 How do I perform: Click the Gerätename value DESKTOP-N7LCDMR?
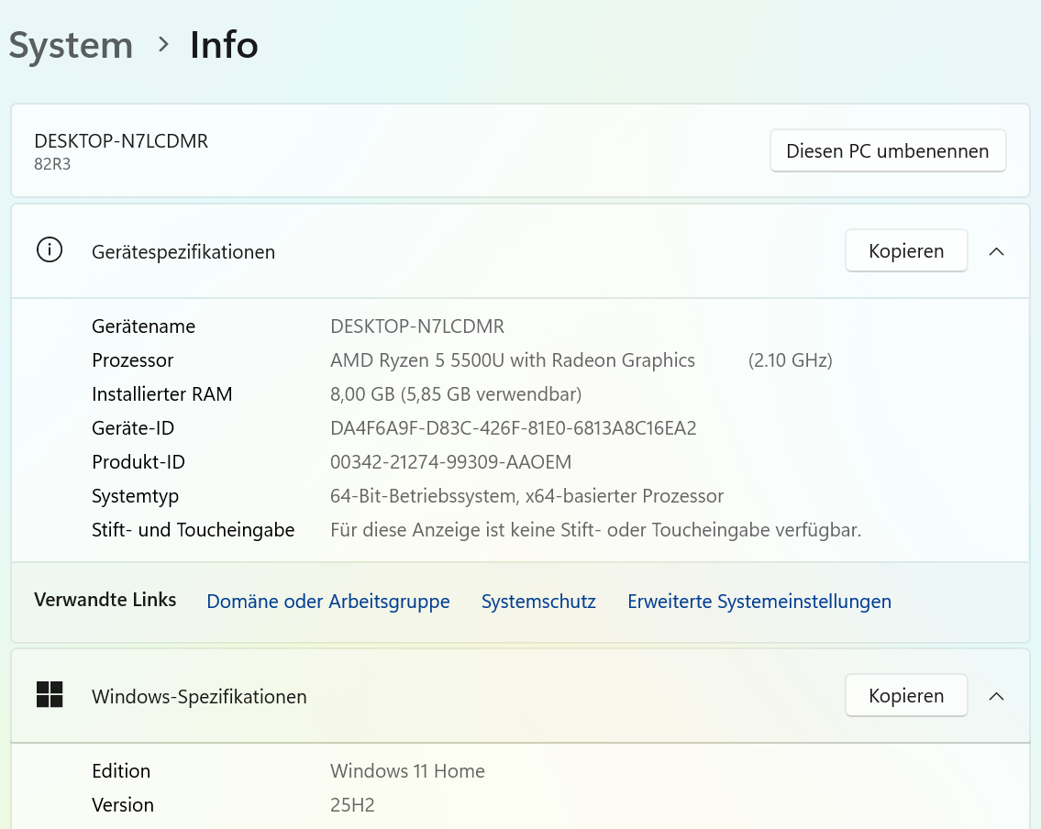[x=417, y=326]
